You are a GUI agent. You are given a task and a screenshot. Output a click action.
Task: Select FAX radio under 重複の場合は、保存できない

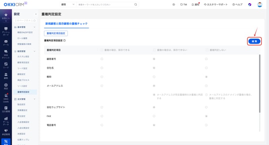click(x=154, y=116)
